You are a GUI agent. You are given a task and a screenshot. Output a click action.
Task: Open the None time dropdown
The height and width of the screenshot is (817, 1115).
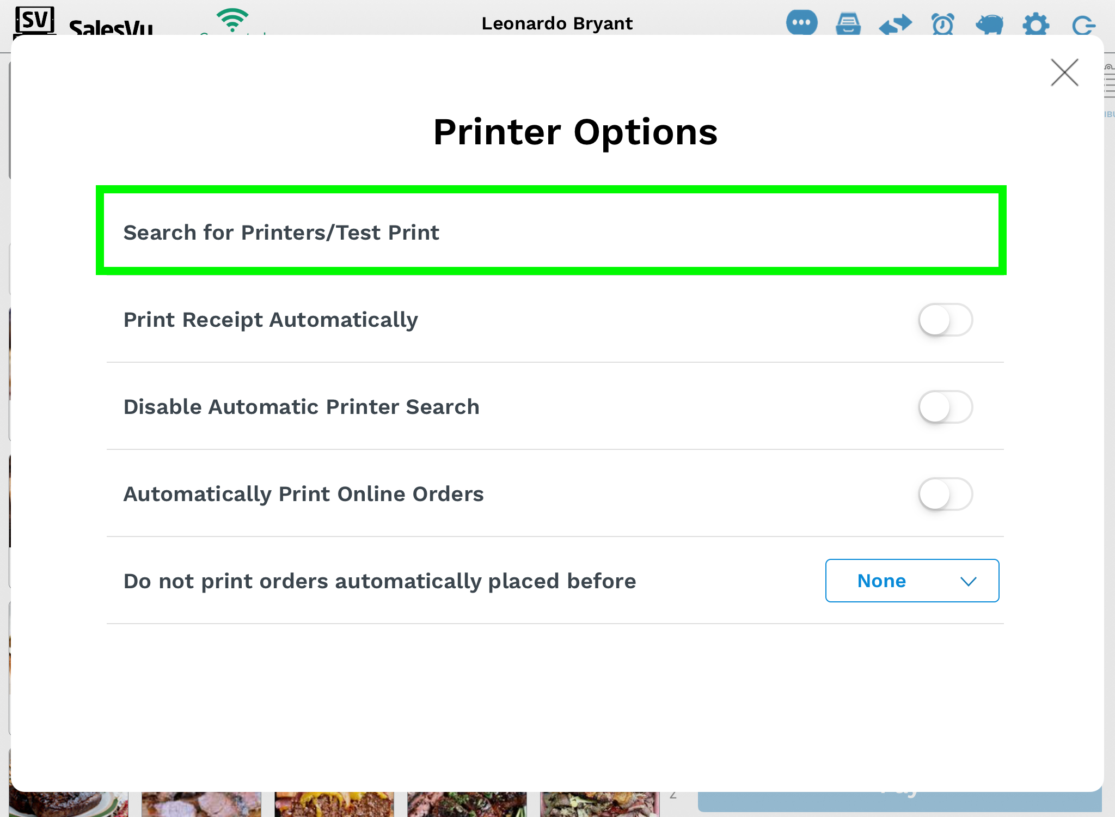(x=912, y=581)
